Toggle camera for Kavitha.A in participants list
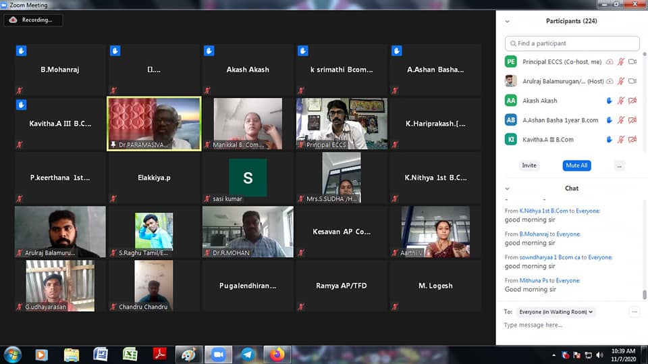The width and height of the screenshot is (648, 364). coord(632,140)
